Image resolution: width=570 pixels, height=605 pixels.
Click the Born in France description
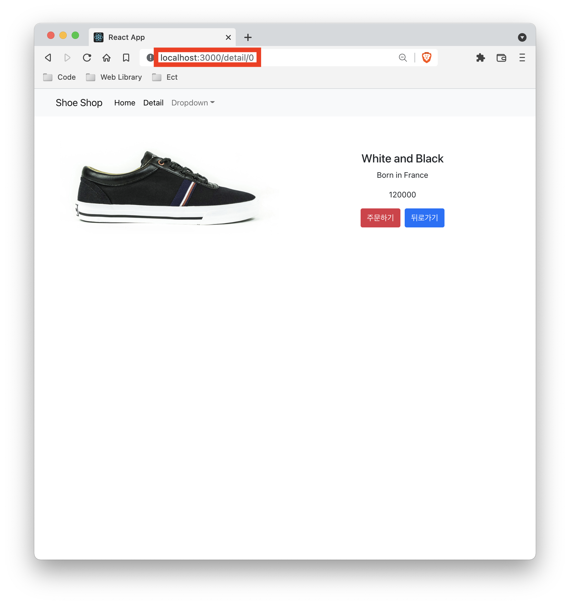402,175
